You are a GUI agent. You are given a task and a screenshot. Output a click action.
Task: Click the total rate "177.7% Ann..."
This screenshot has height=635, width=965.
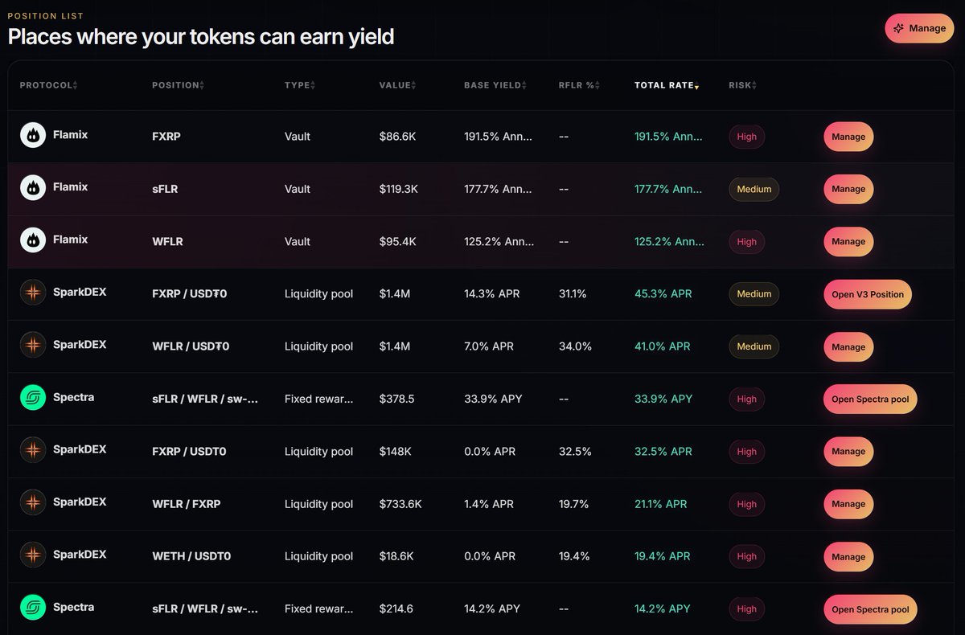669,189
